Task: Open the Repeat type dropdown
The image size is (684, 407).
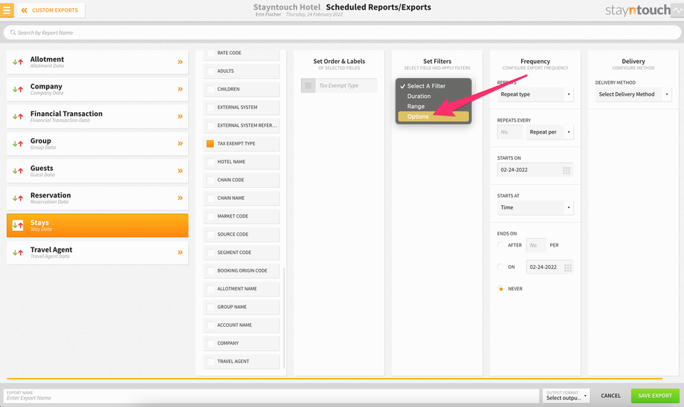Action: (535, 94)
